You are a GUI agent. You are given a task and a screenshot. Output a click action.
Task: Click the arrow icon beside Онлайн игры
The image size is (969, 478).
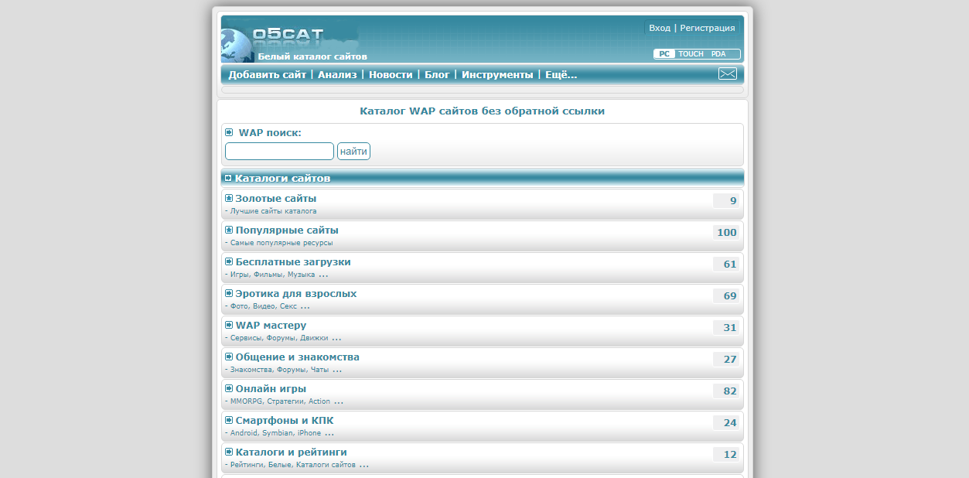click(229, 389)
